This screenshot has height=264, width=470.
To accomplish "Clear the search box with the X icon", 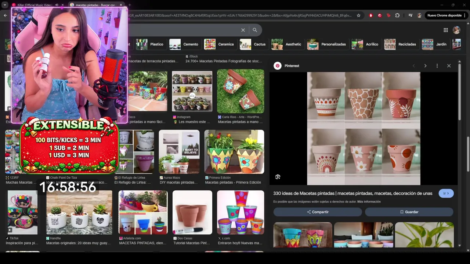I will [x=243, y=30].
